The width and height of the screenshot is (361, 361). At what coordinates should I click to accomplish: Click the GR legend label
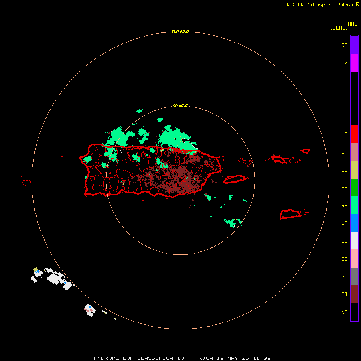pos(344,152)
